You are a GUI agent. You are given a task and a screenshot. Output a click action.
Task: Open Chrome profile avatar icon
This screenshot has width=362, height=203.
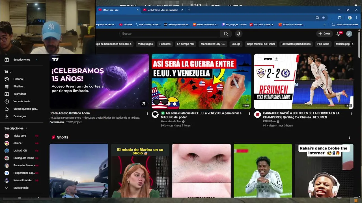[x=350, y=18]
